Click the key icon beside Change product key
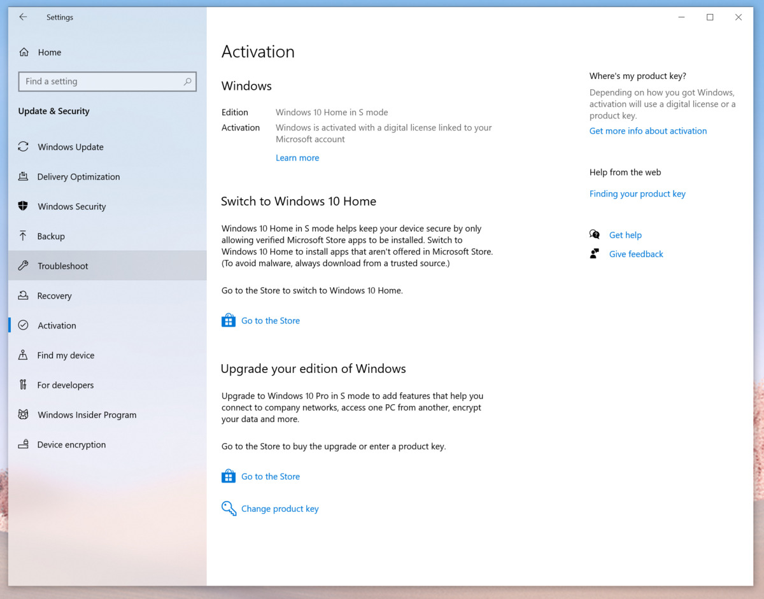Viewport: 764px width, 599px height. [x=229, y=508]
